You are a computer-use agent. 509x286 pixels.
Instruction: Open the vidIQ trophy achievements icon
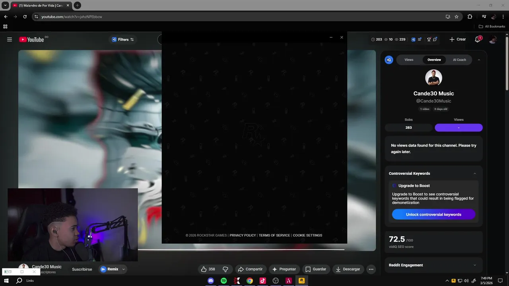coord(429,39)
